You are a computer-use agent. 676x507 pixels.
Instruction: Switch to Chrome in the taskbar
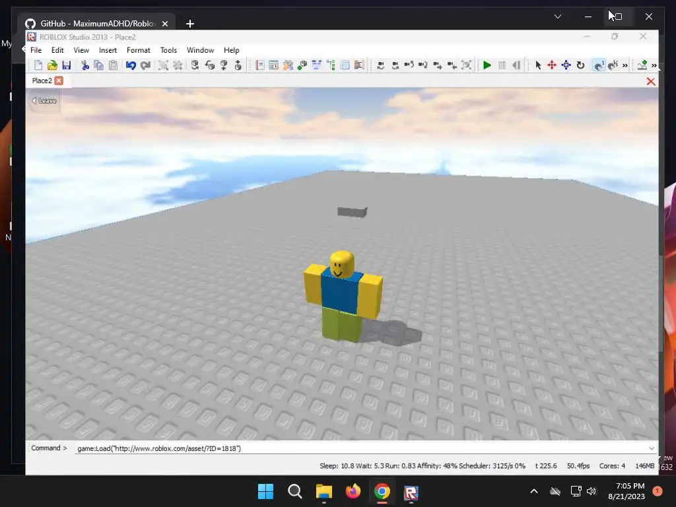382,491
